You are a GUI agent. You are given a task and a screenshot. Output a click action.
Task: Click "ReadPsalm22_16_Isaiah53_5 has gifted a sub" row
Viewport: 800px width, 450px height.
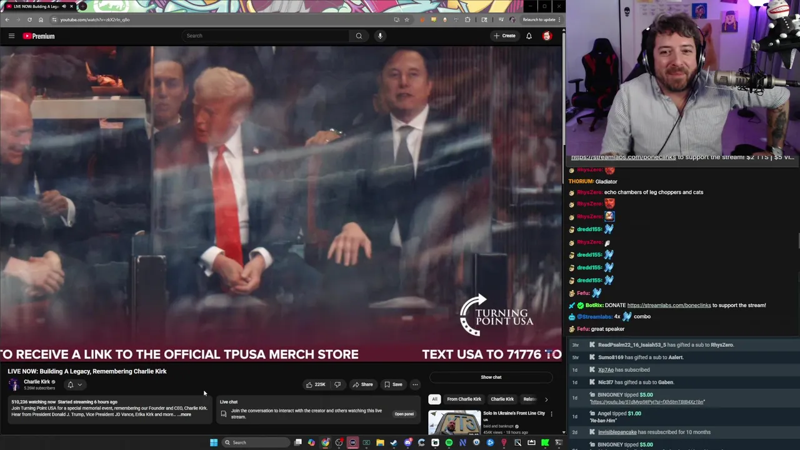[684, 344]
